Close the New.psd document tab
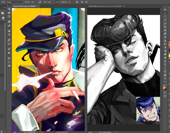The image size is (170, 133). coord(124,6)
